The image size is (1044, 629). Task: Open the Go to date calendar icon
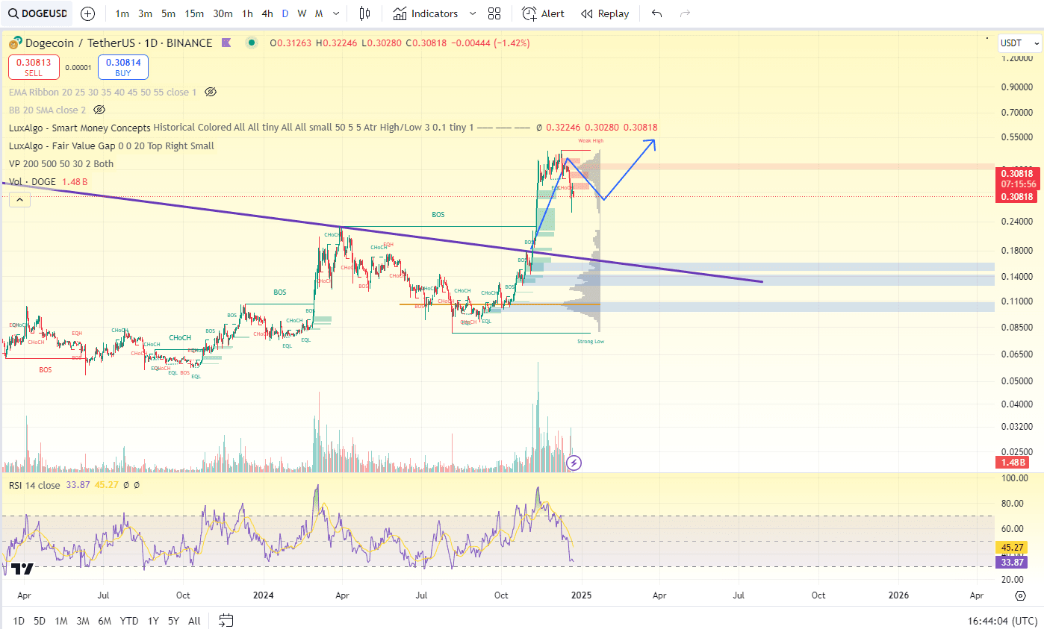pyautogui.click(x=226, y=620)
